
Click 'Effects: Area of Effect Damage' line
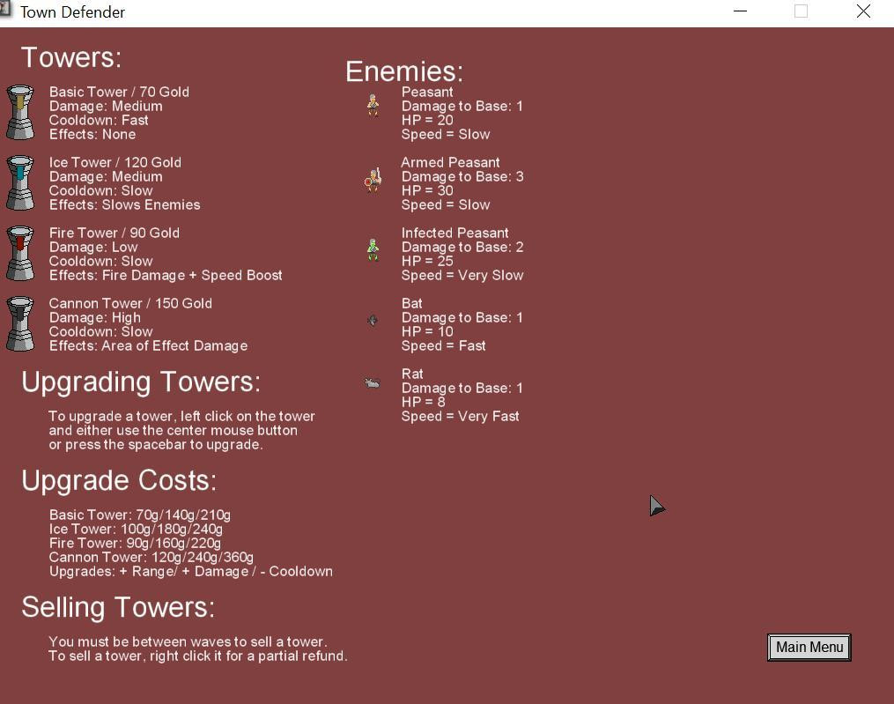pyautogui.click(x=148, y=345)
